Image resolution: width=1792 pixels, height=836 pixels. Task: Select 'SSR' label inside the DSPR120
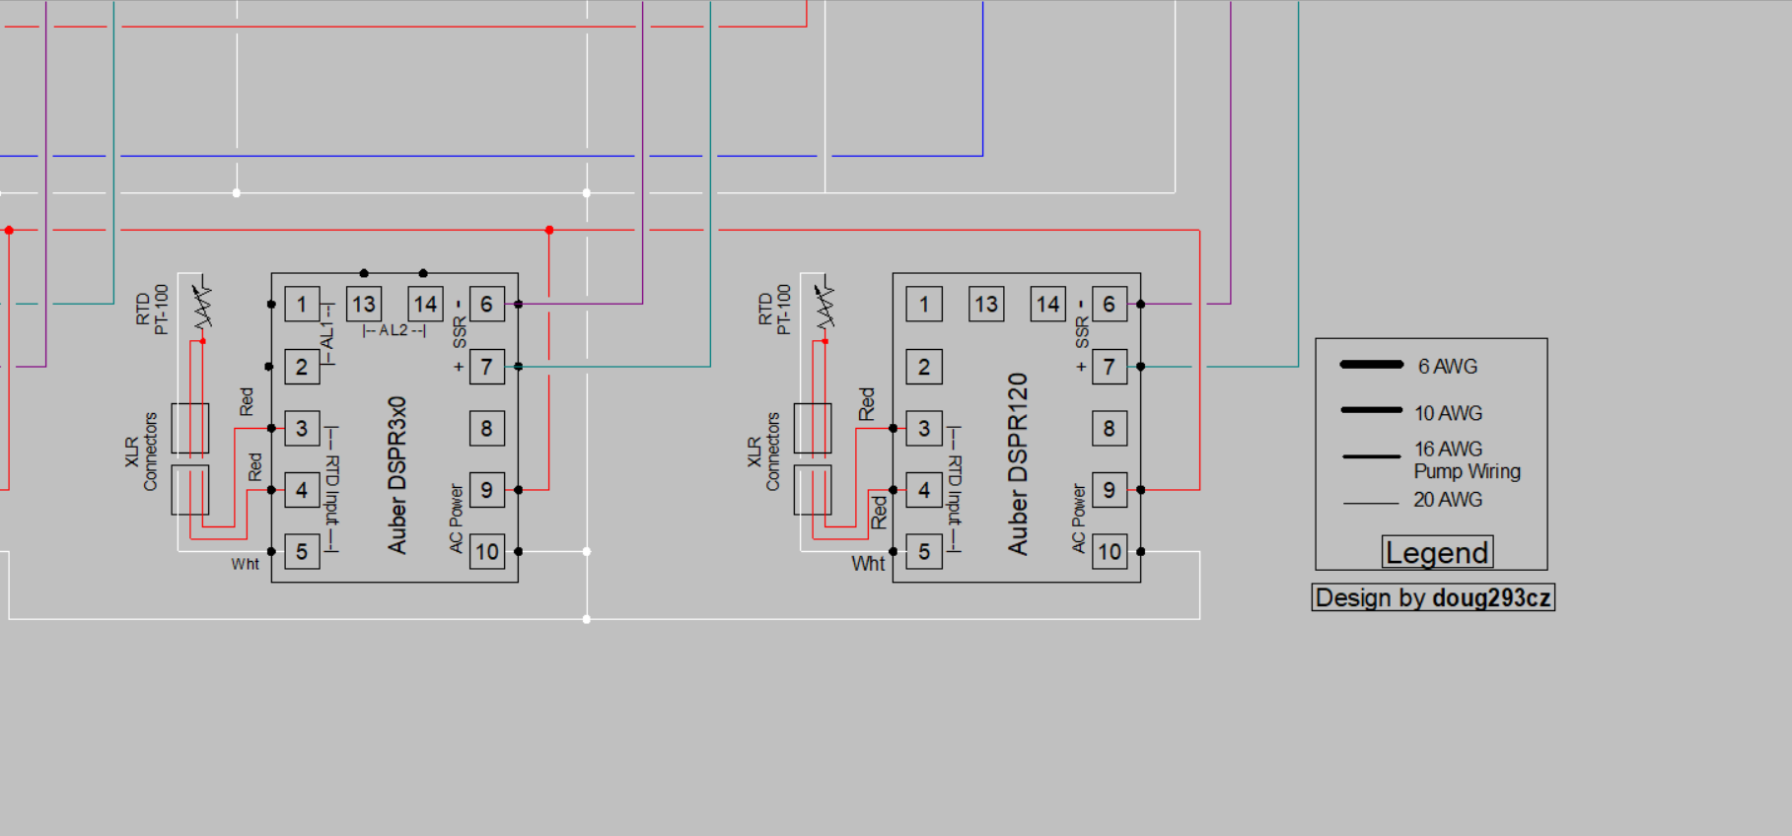pos(1082,332)
